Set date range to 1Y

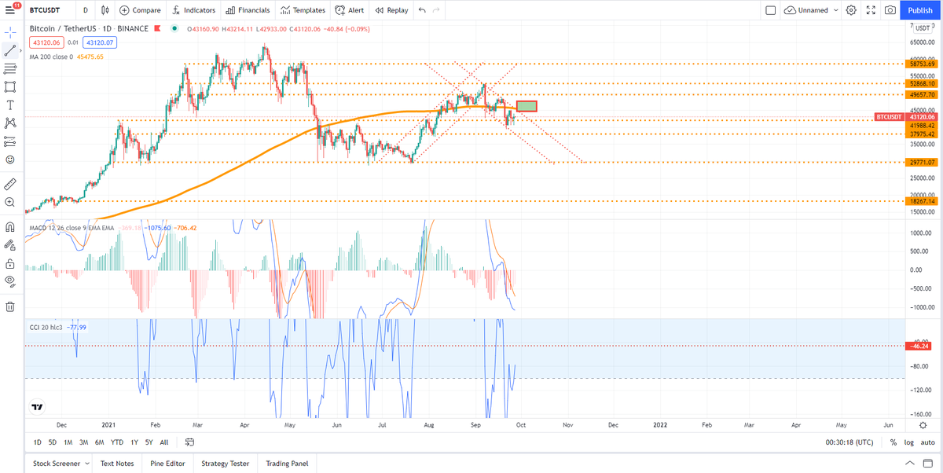tap(134, 442)
